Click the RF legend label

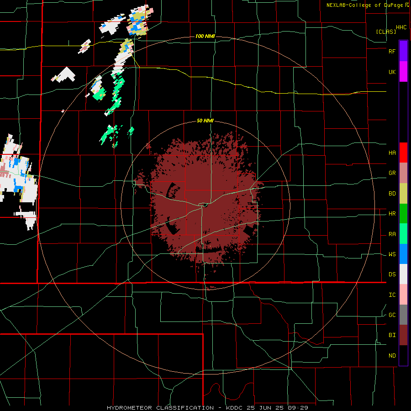point(392,51)
